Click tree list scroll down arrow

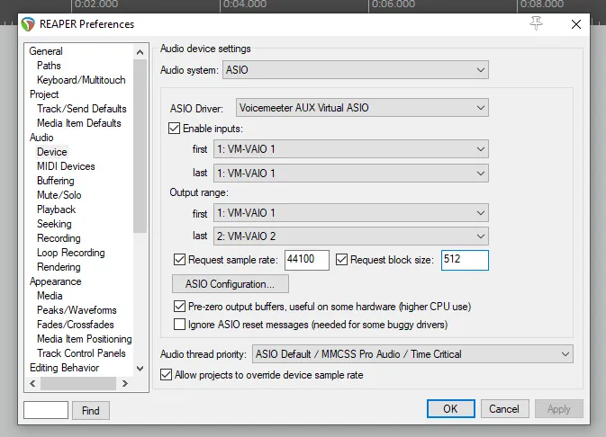pyautogui.click(x=140, y=369)
